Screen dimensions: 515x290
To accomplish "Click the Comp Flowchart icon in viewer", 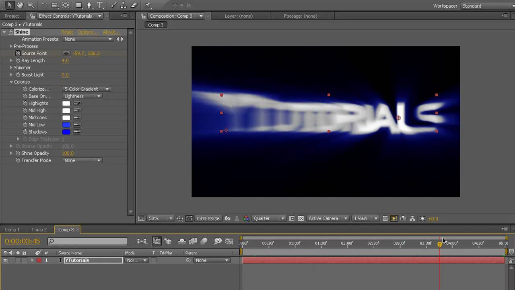I will pos(413,218).
